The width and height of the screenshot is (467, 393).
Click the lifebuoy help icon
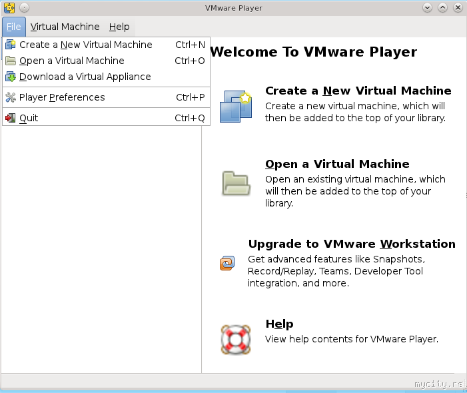pyautogui.click(x=236, y=340)
